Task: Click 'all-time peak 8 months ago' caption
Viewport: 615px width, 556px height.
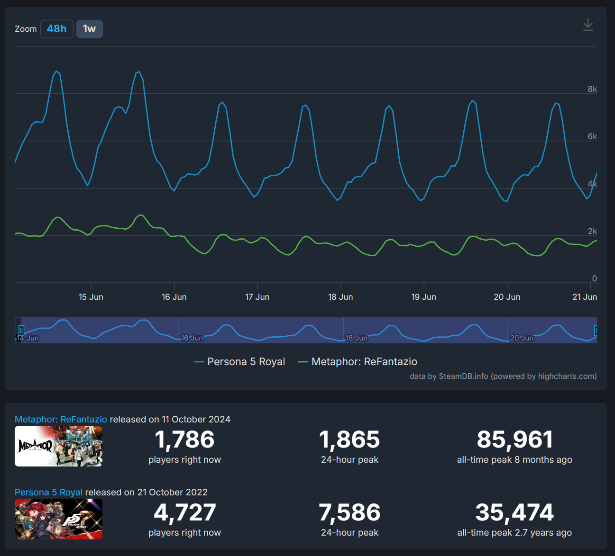Action: coord(514,460)
